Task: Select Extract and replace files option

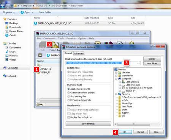Action: pyautogui.click(x=80, y=72)
